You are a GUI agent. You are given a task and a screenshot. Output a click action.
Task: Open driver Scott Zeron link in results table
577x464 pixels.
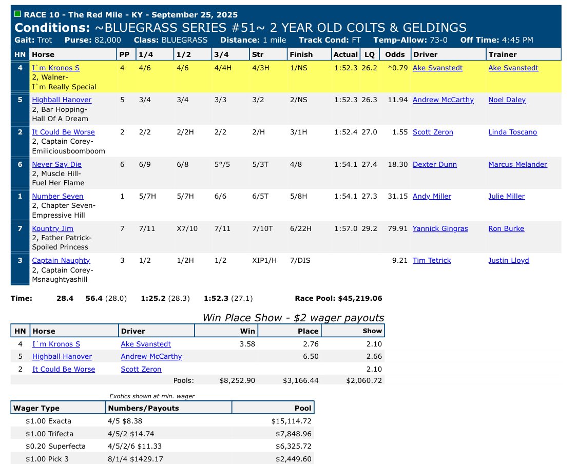coord(433,132)
